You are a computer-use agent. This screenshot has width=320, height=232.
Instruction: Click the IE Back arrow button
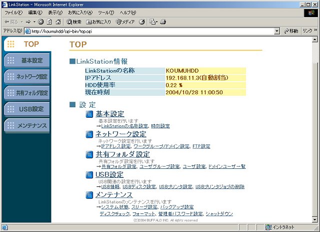point(11,22)
